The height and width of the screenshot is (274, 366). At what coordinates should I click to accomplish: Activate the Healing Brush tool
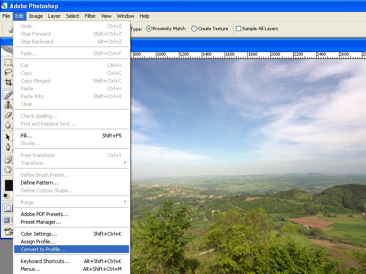pyautogui.click(x=8, y=95)
